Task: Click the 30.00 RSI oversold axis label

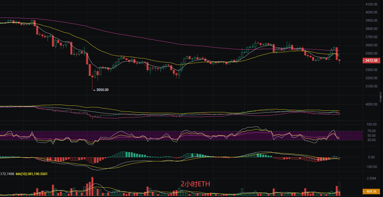Action: pyautogui.click(x=371, y=140)
